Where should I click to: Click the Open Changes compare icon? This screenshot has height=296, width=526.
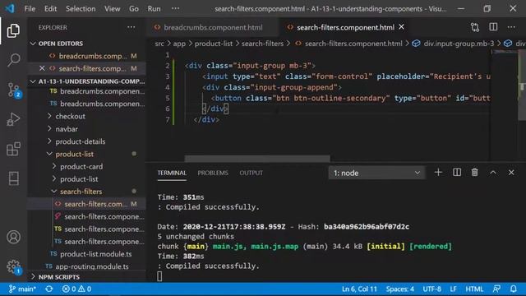click(475, 27)
